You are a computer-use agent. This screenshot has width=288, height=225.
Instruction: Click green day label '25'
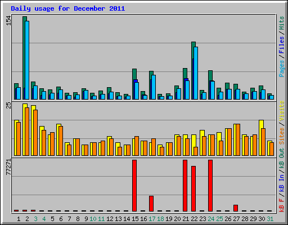tap(219, 219)
